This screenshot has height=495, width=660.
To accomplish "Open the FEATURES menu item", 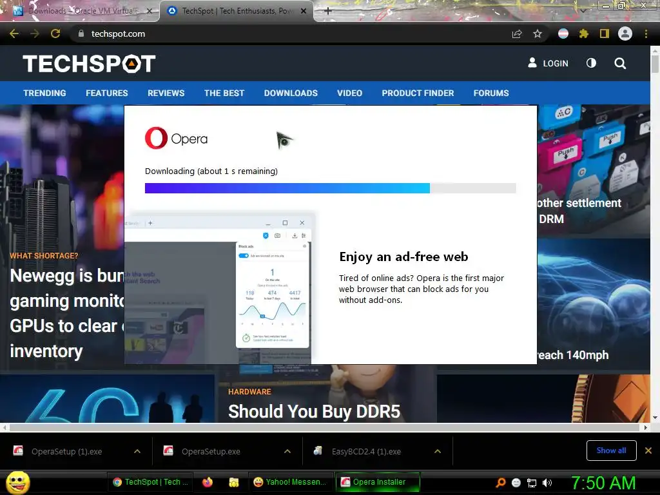I will click(107, 93).
